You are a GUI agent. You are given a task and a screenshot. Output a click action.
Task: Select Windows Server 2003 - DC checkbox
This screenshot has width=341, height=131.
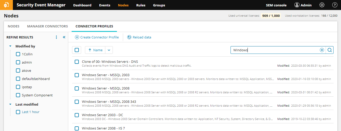coord(77,115)
